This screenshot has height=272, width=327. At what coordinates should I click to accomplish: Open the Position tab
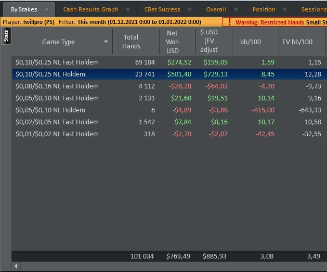click(x=264, y=9)
